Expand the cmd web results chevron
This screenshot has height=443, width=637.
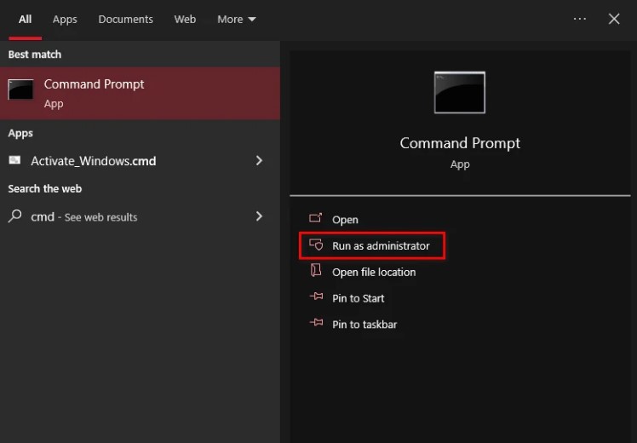[x=259, y=216]
